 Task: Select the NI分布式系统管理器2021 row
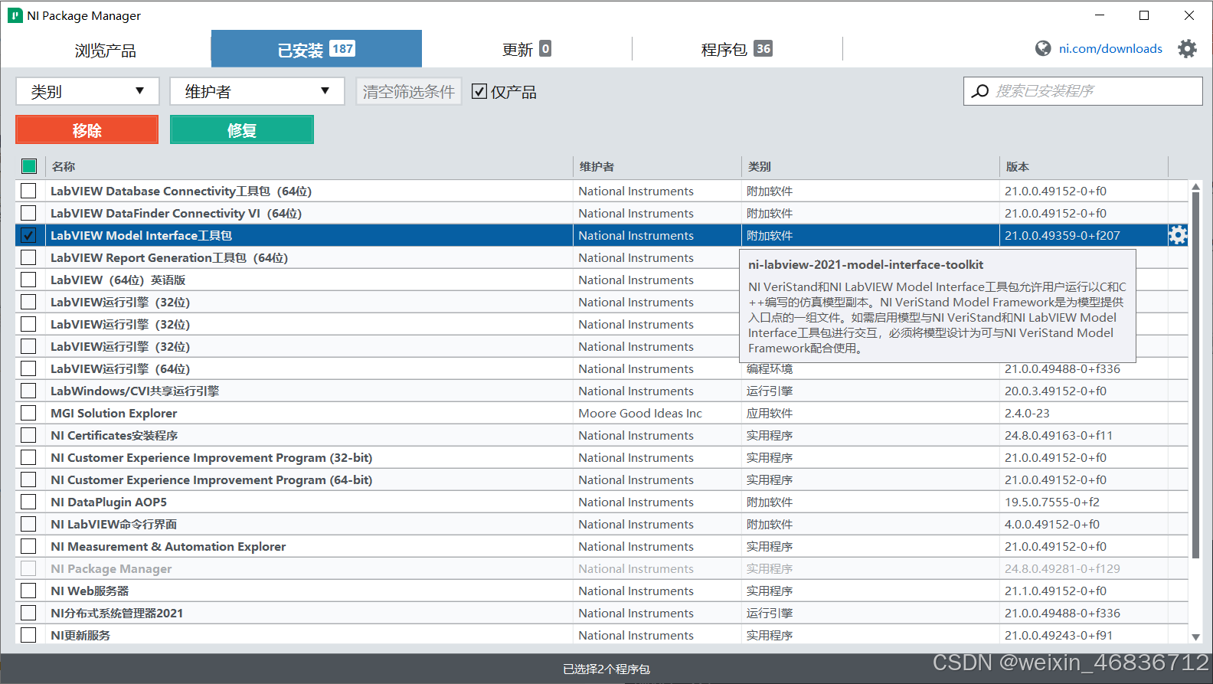pyautogui.click(x=602, y=613)
